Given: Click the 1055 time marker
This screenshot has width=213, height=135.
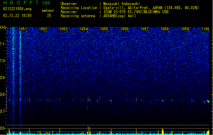Looking at the screenshot, I should [104, 29].
